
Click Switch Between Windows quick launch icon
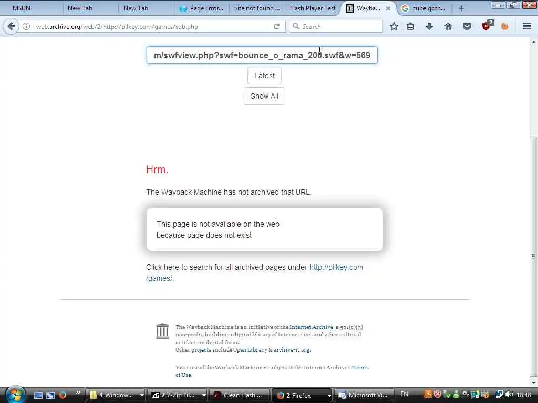coord(50,395)
